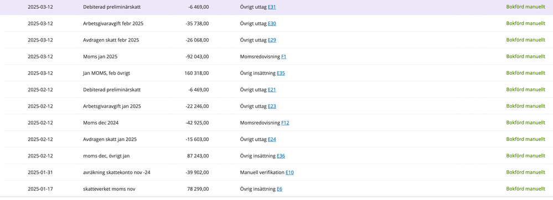
Task: Click description 'Avdragen skatt jan 2025'
Action: click(x=110, y=139)
